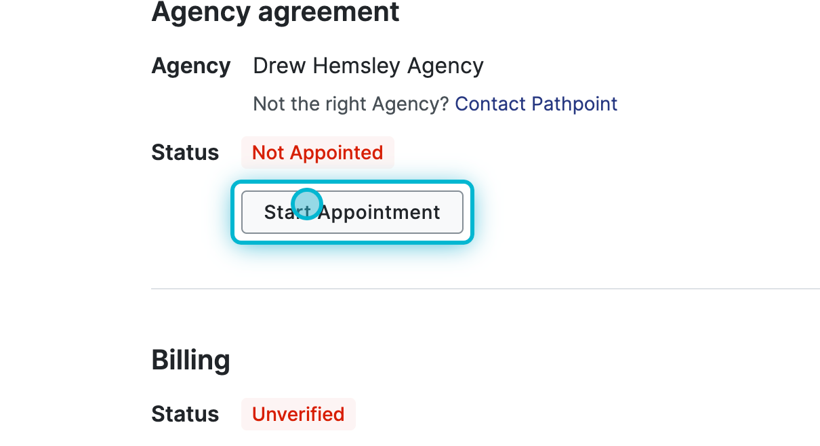Click the Unverified billing status badge
The width and height of the screenshot is (820, 446).
(298, 413)
